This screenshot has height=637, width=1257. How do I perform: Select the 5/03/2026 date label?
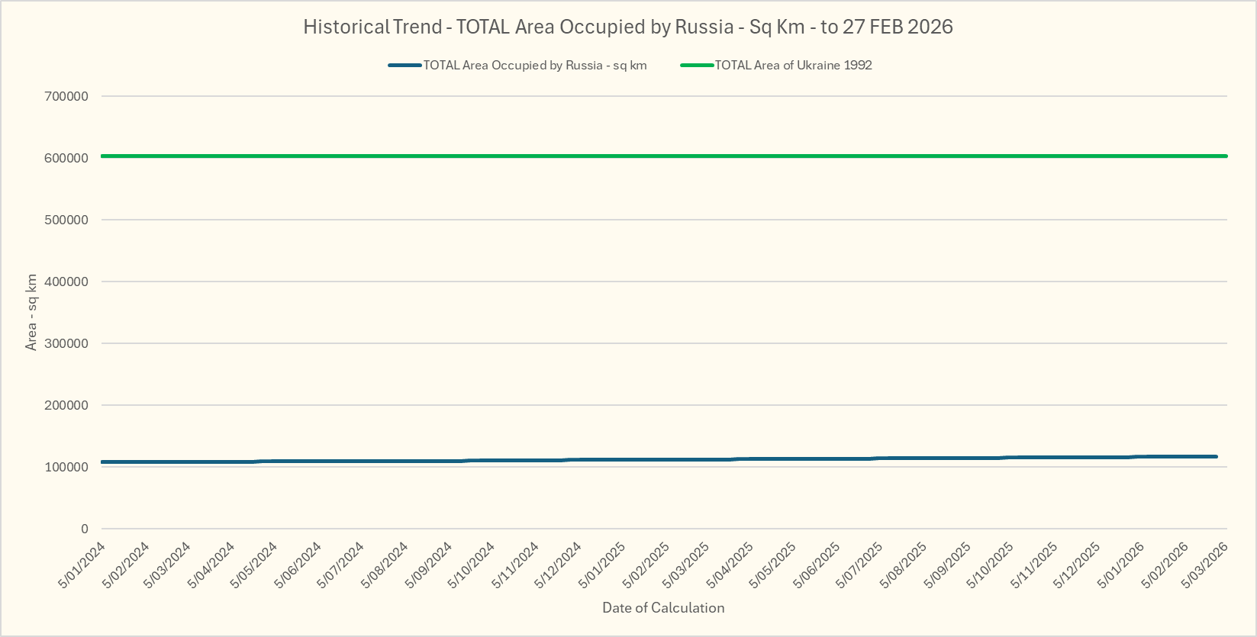tap(1205, 565)
